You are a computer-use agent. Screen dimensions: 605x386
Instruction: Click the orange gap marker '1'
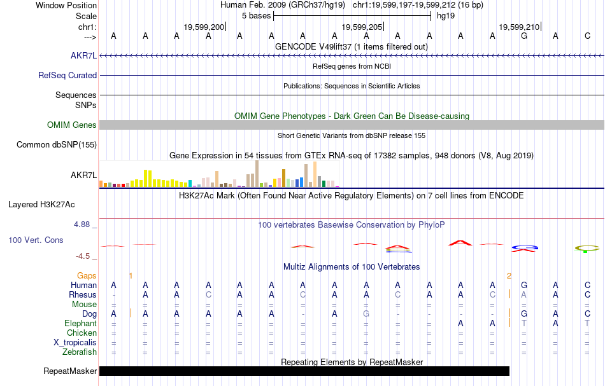(x=131, y=275)
